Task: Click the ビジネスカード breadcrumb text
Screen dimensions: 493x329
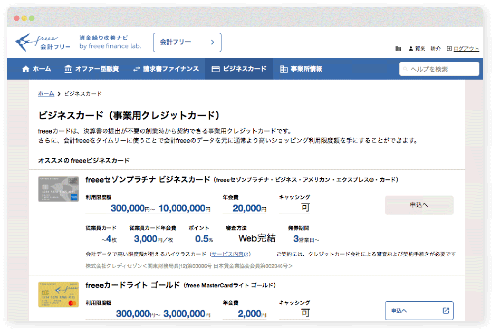Action: click(x=83, y=94)
